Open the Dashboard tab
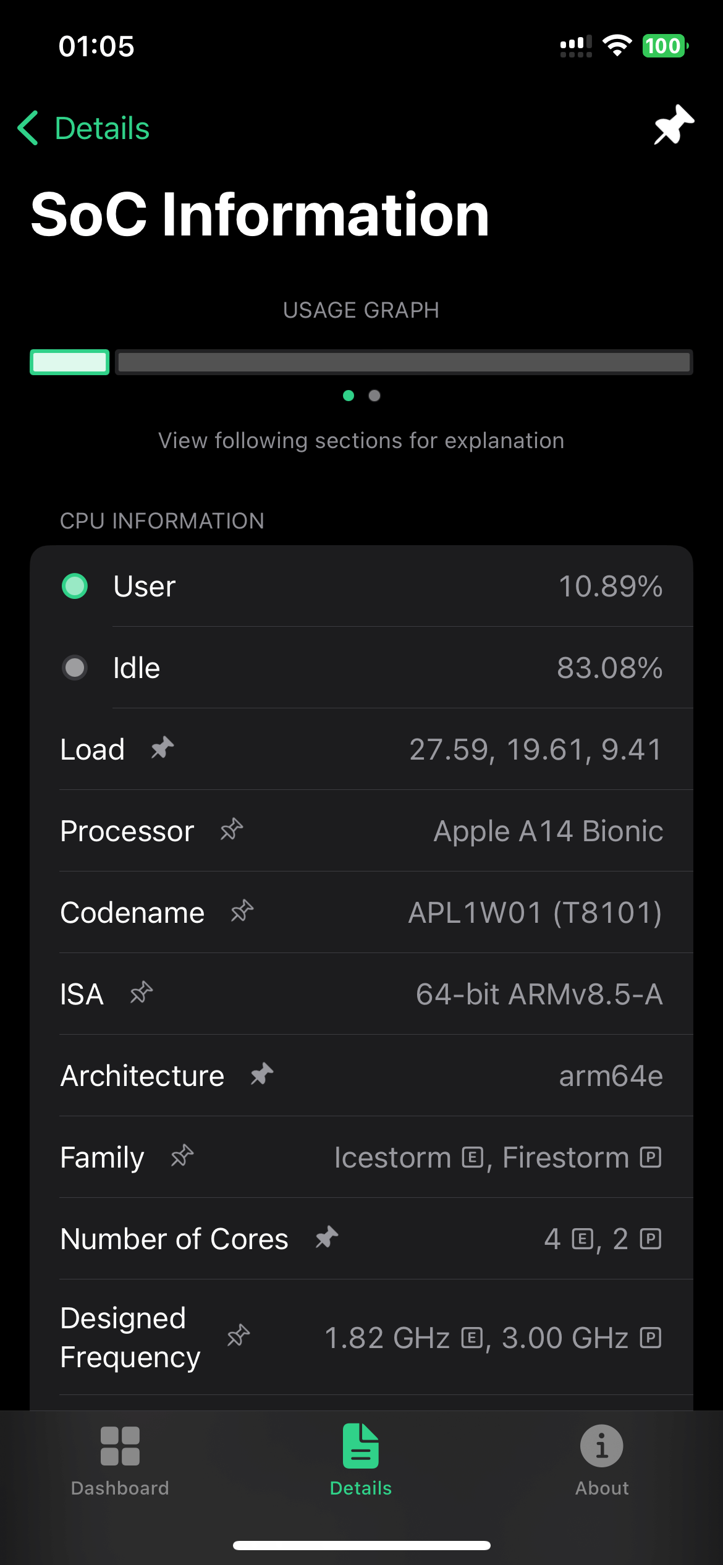This screenshot has height=1565, width=723. 120,1460
